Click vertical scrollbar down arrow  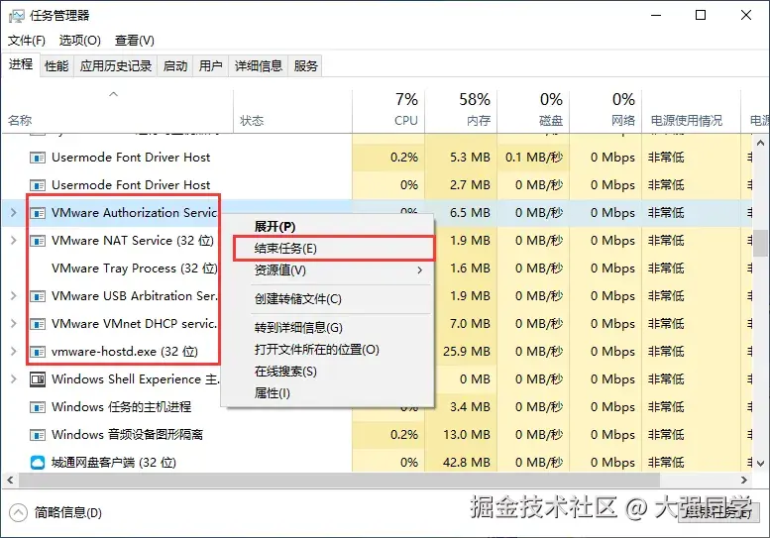[x=760, y=464]
